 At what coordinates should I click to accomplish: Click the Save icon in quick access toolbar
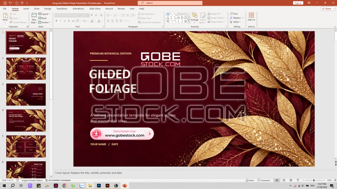click(5, 3)
